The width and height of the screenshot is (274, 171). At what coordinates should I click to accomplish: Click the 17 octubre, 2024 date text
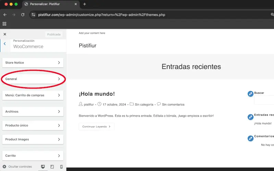[x=114, y=105]
